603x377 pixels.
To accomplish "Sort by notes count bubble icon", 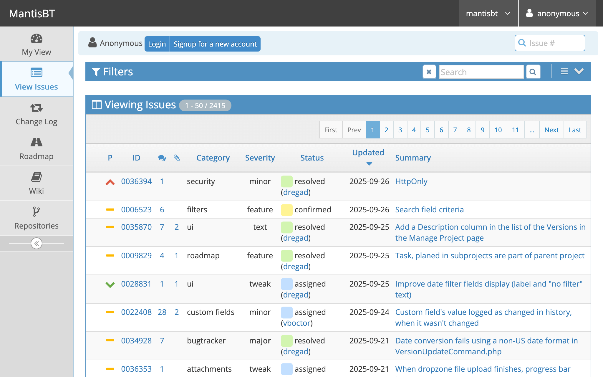I will click(162, 158).
